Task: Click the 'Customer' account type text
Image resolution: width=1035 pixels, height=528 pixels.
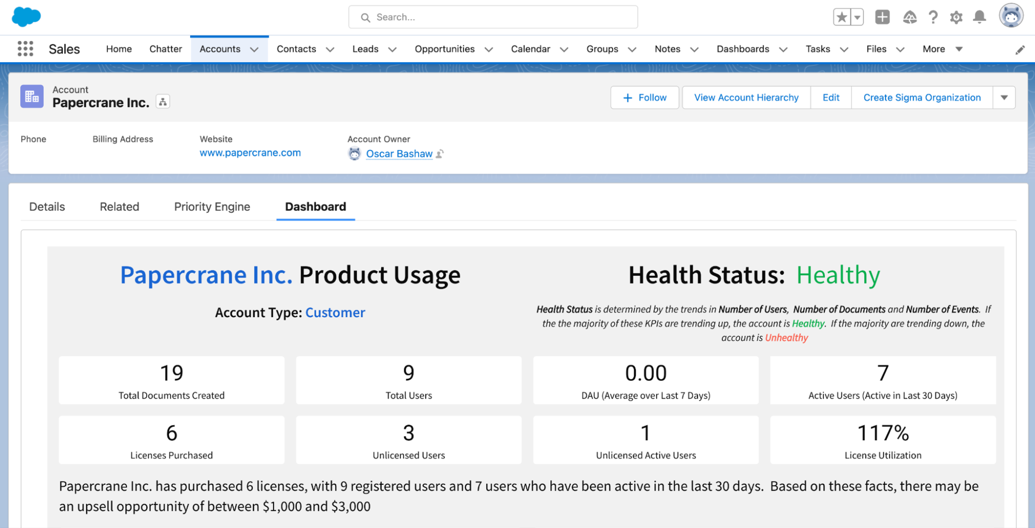Action: click(335, 313)
